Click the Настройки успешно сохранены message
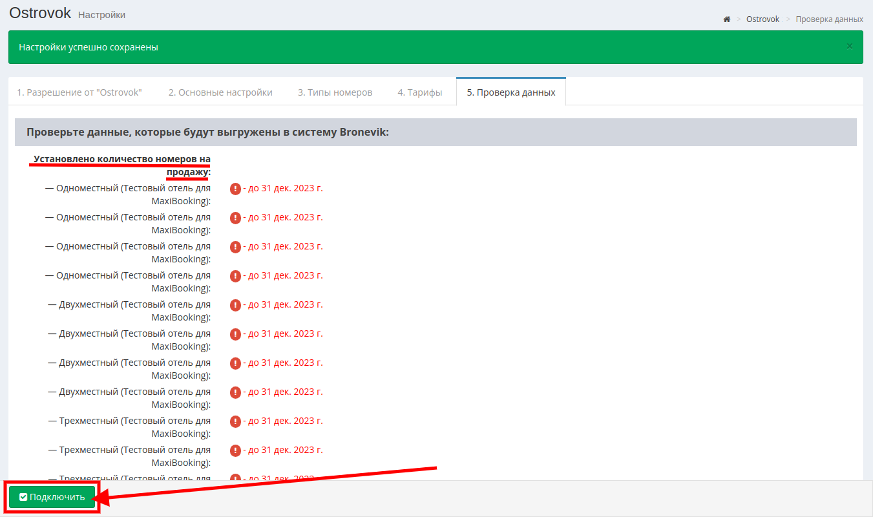 pyautogui.click(x=89, y=47)
